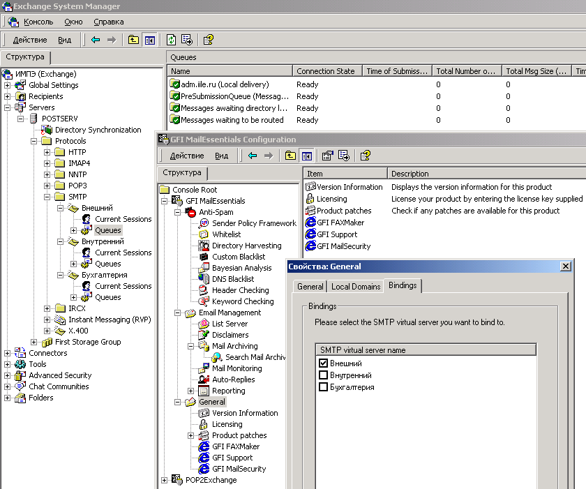This screenshot has width=586, height=489.
Task: Uncheck the Внешний SMTP virtual server
Action: (x=323, y=363)
